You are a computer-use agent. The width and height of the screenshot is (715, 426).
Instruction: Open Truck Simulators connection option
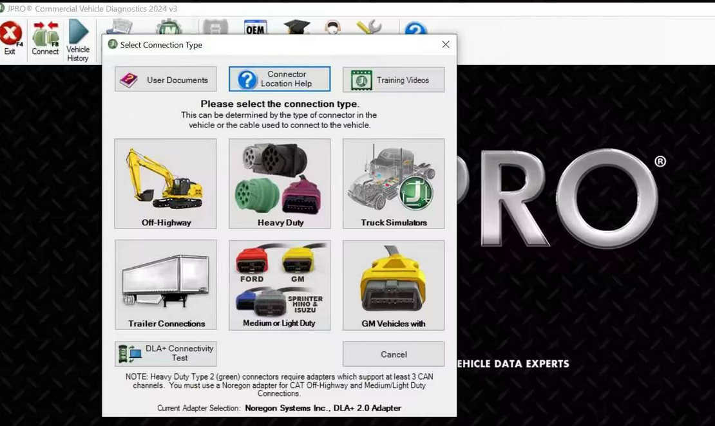coord(393,183)
